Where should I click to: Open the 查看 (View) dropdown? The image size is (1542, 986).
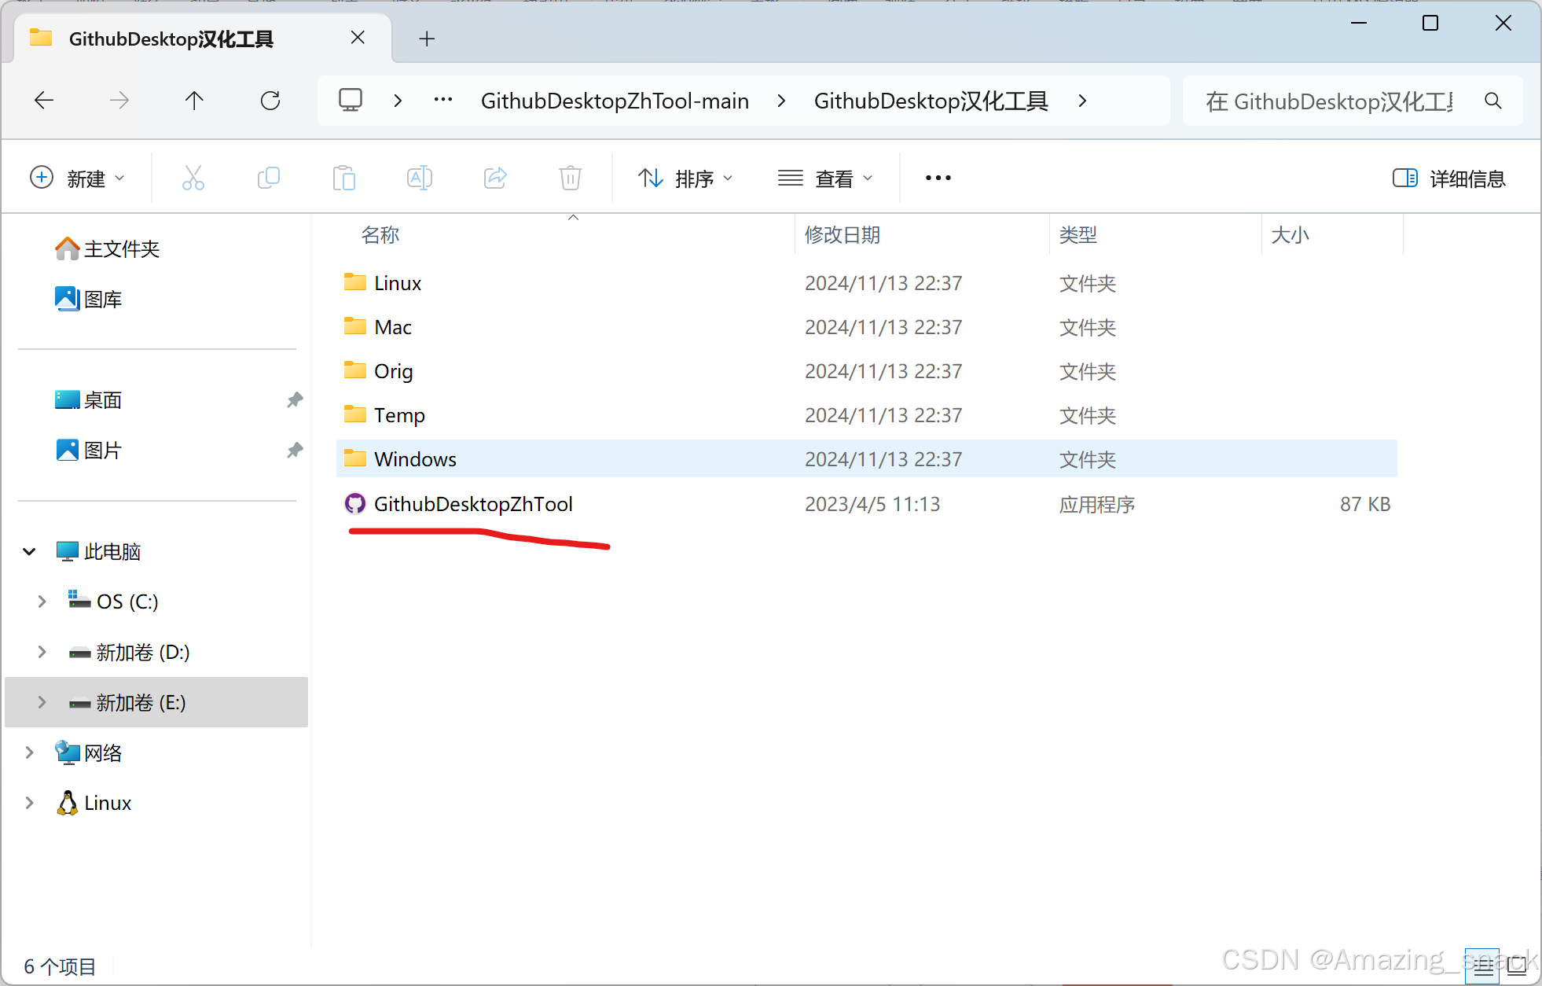point(825,178)
